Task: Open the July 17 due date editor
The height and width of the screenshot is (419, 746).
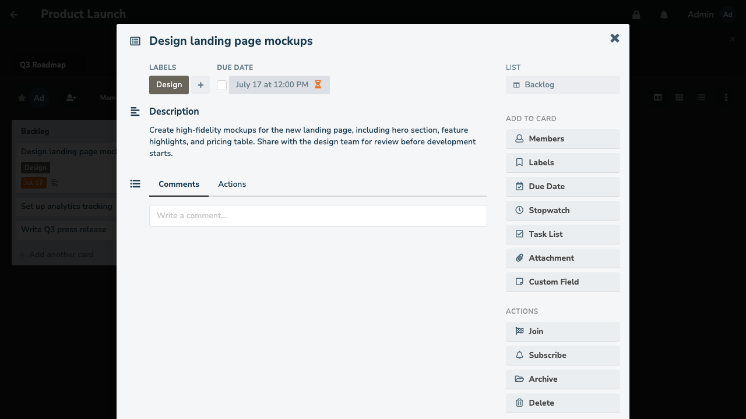Action: [x=279, y=85]
